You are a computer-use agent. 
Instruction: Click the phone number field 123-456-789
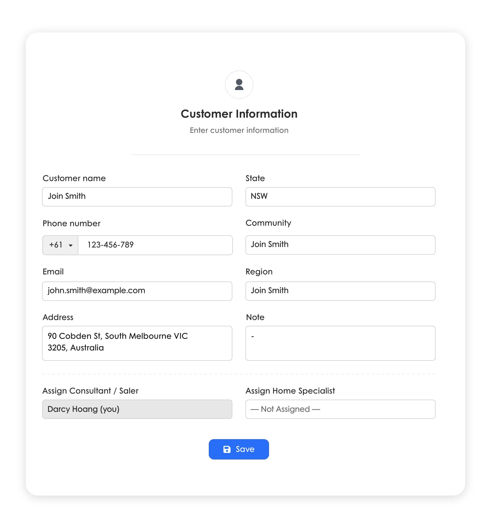point(155,245)
